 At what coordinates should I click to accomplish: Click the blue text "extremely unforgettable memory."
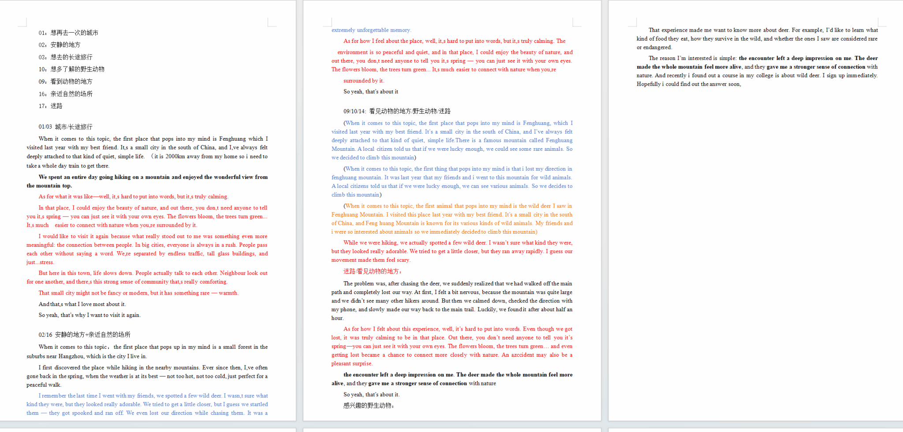(x=371, y=30)
